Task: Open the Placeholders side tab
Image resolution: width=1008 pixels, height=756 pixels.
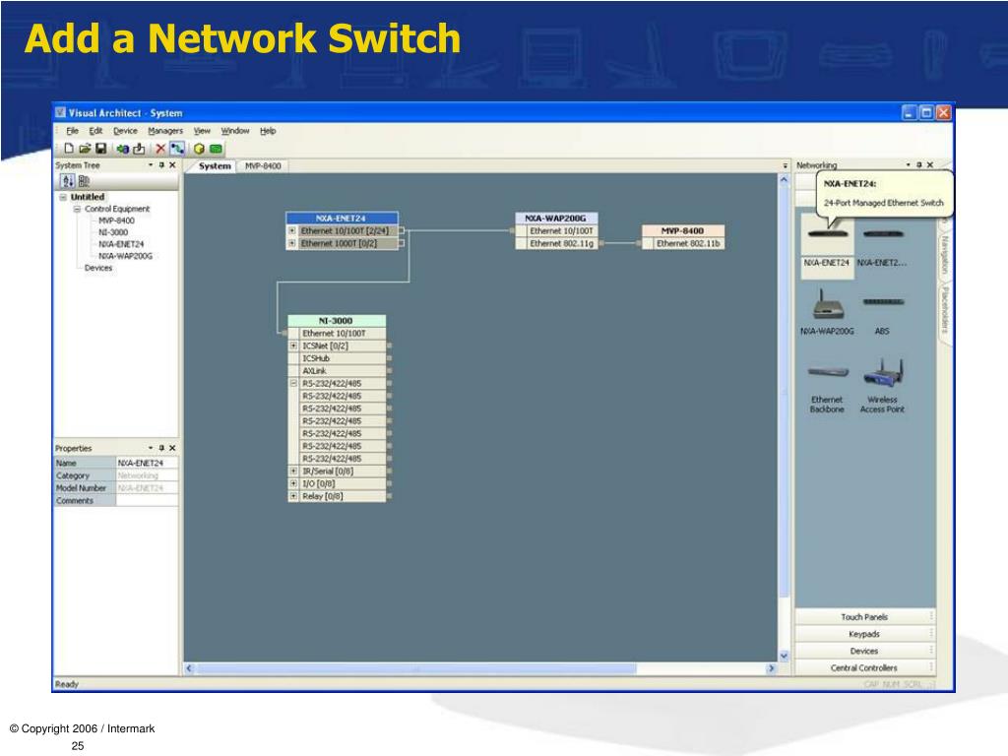Action: click(944, 311)
